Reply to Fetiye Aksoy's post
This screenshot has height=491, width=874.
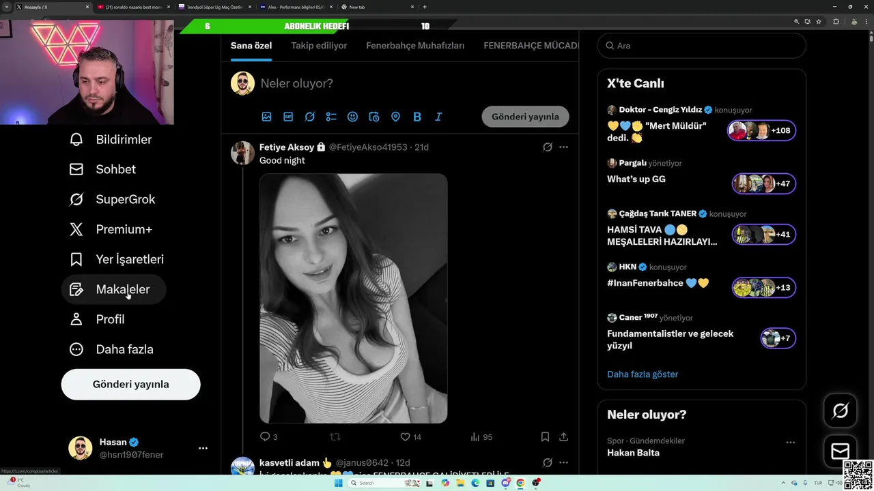pyautogui.click(x=269, y=436)
